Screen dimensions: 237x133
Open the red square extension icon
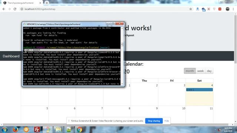pos(220,9)
